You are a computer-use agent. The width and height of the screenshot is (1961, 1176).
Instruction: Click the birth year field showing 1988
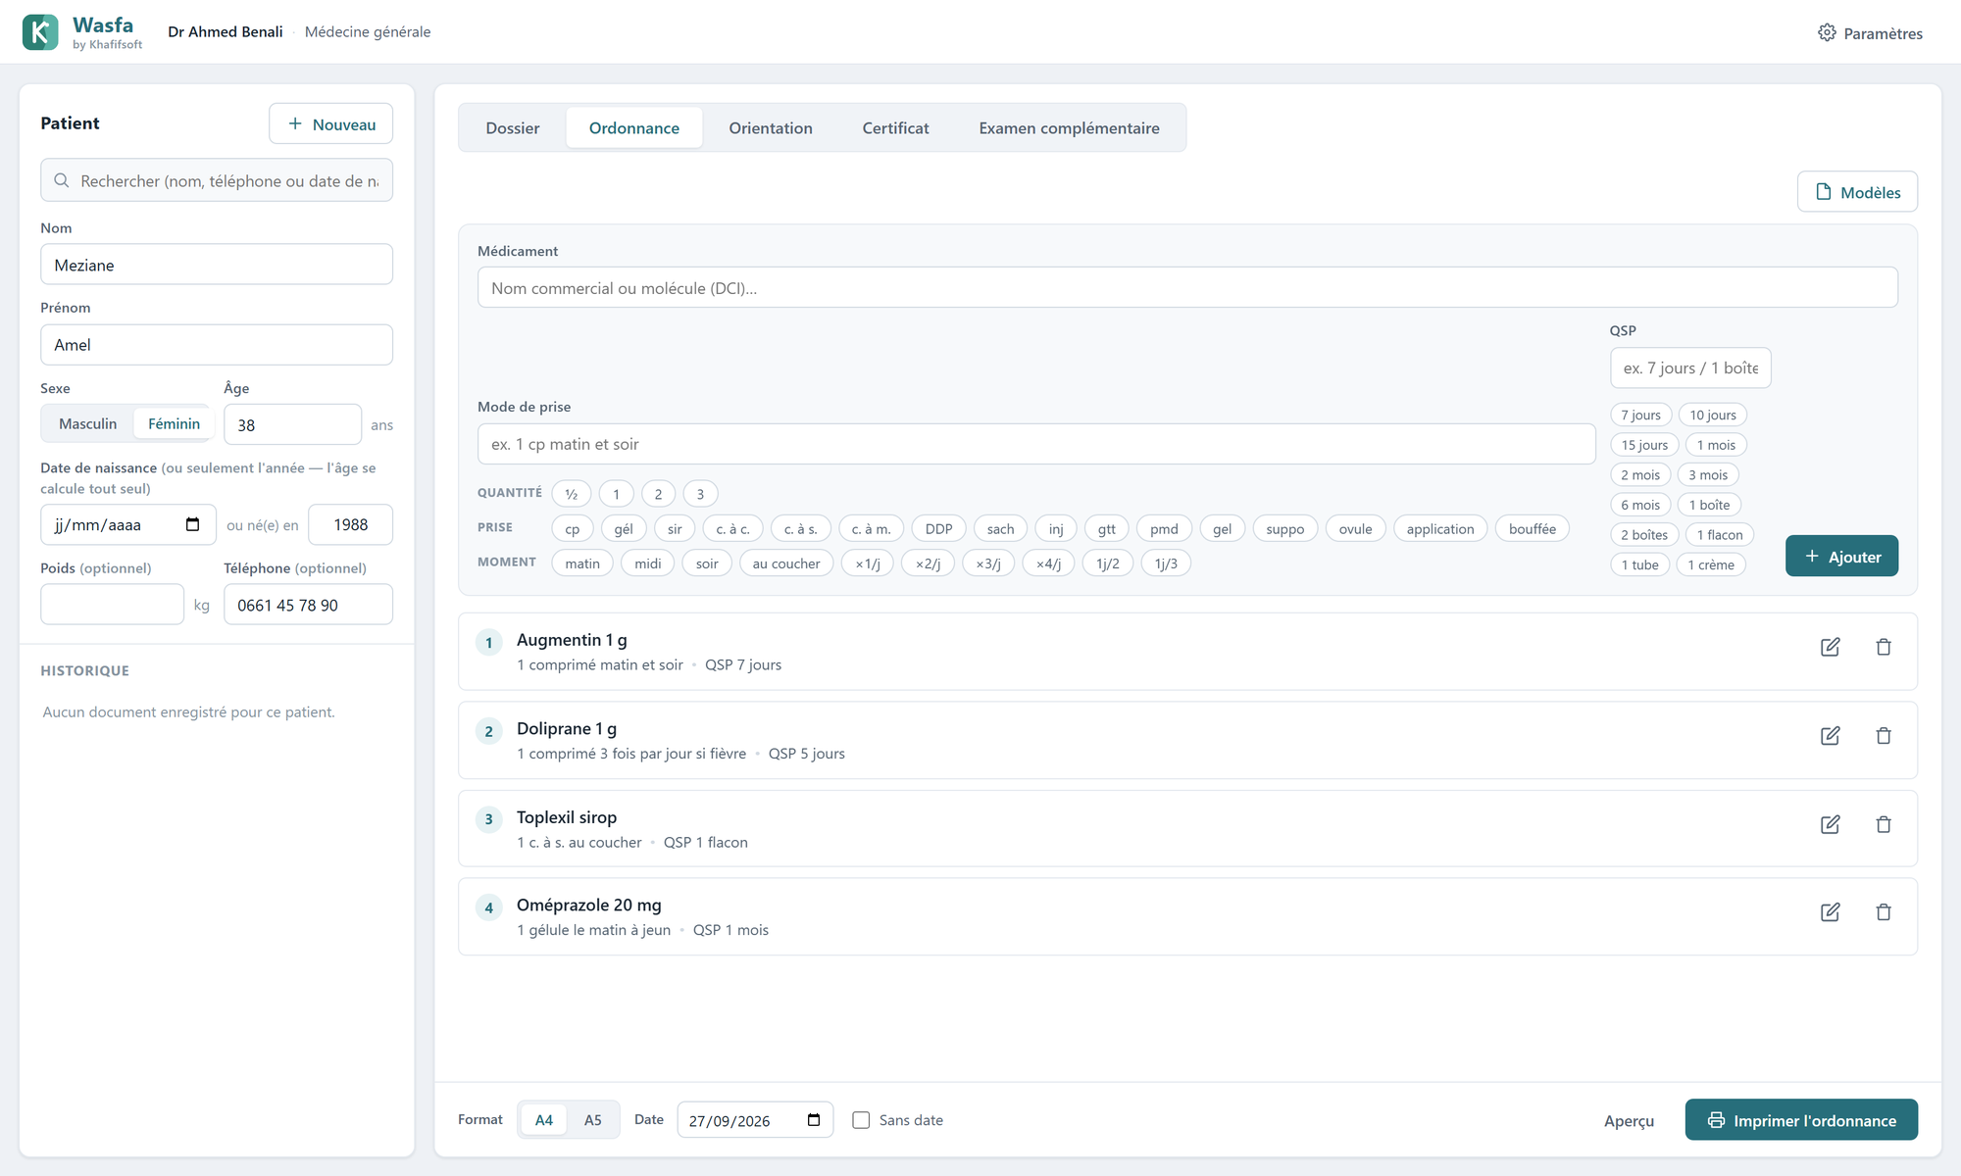click(x=350, y=524)
